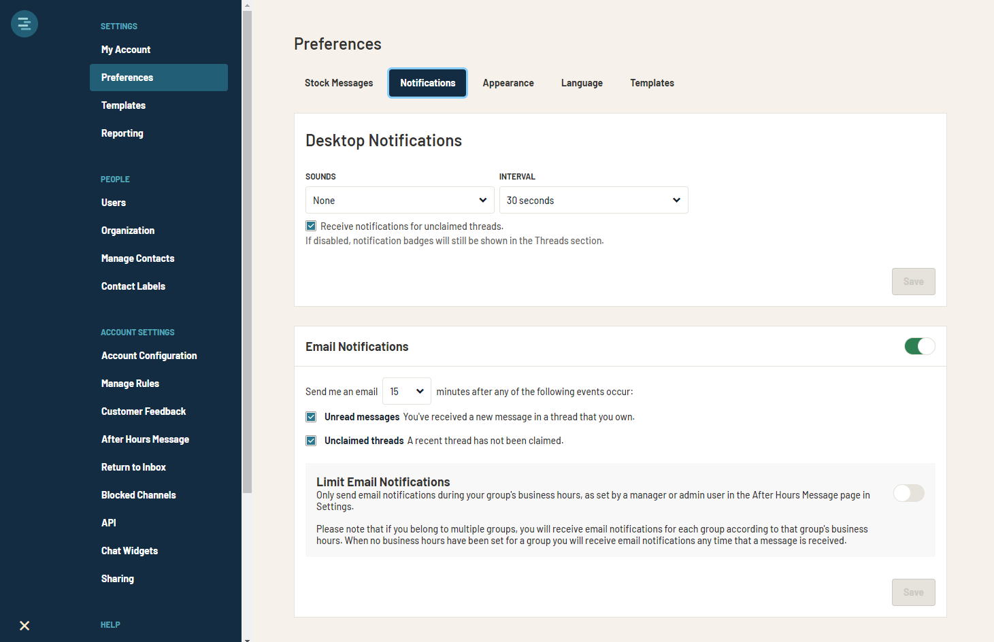This screenshot has height=642, width=994.
Task: Expand the Interval dropdown
Action: coord(593,200)
